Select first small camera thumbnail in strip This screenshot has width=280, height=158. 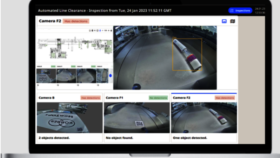pyautogui.click(x=46, y=75)
